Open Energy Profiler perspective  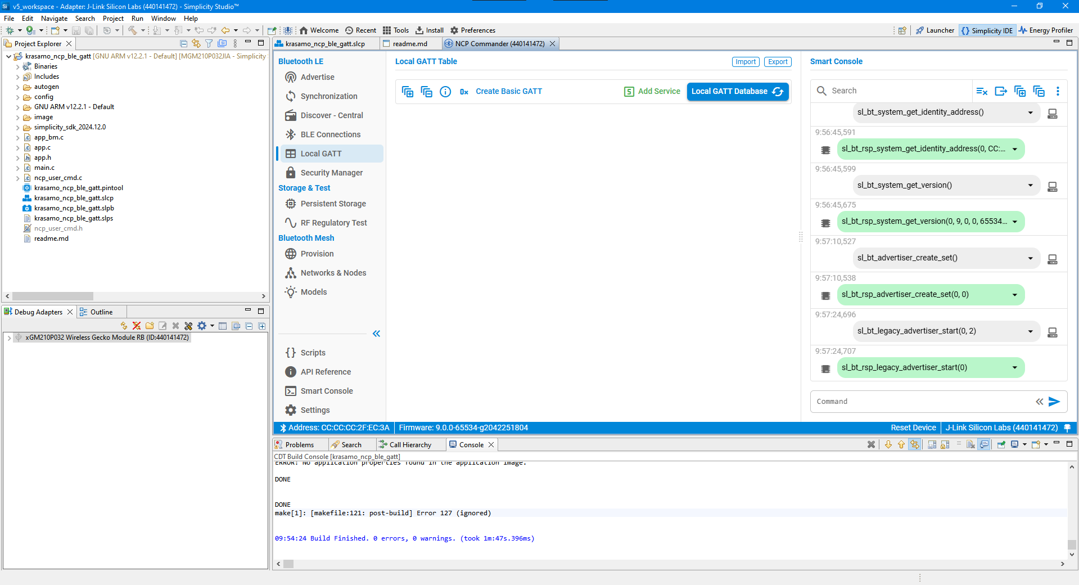pos(1045,30)
